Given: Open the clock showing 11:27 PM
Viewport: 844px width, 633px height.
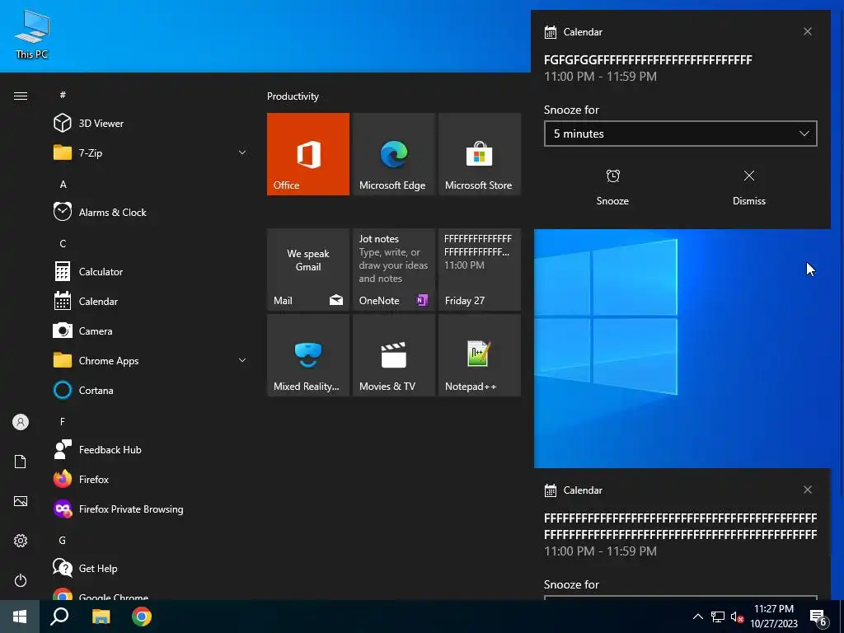Looking at the screenshot, I should (774, 617).
